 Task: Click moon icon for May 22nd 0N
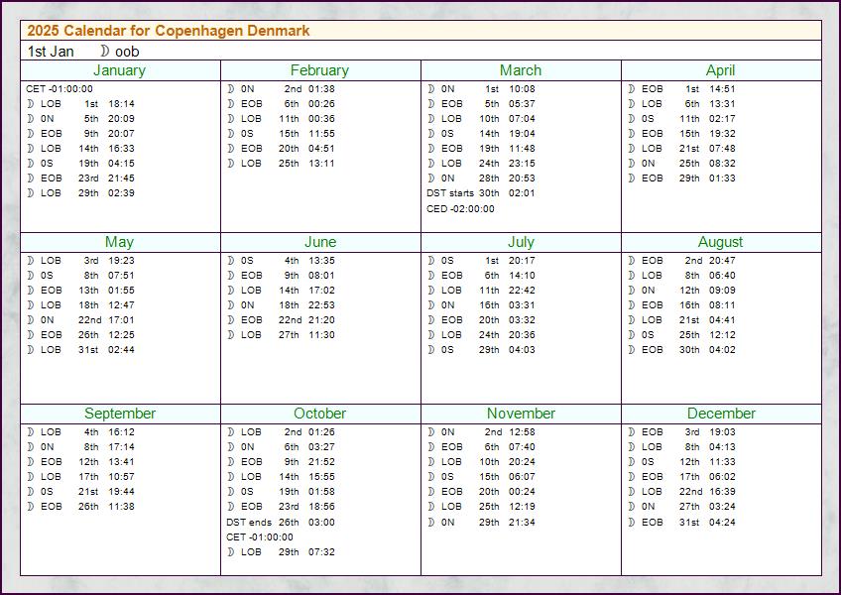(31, 319)
